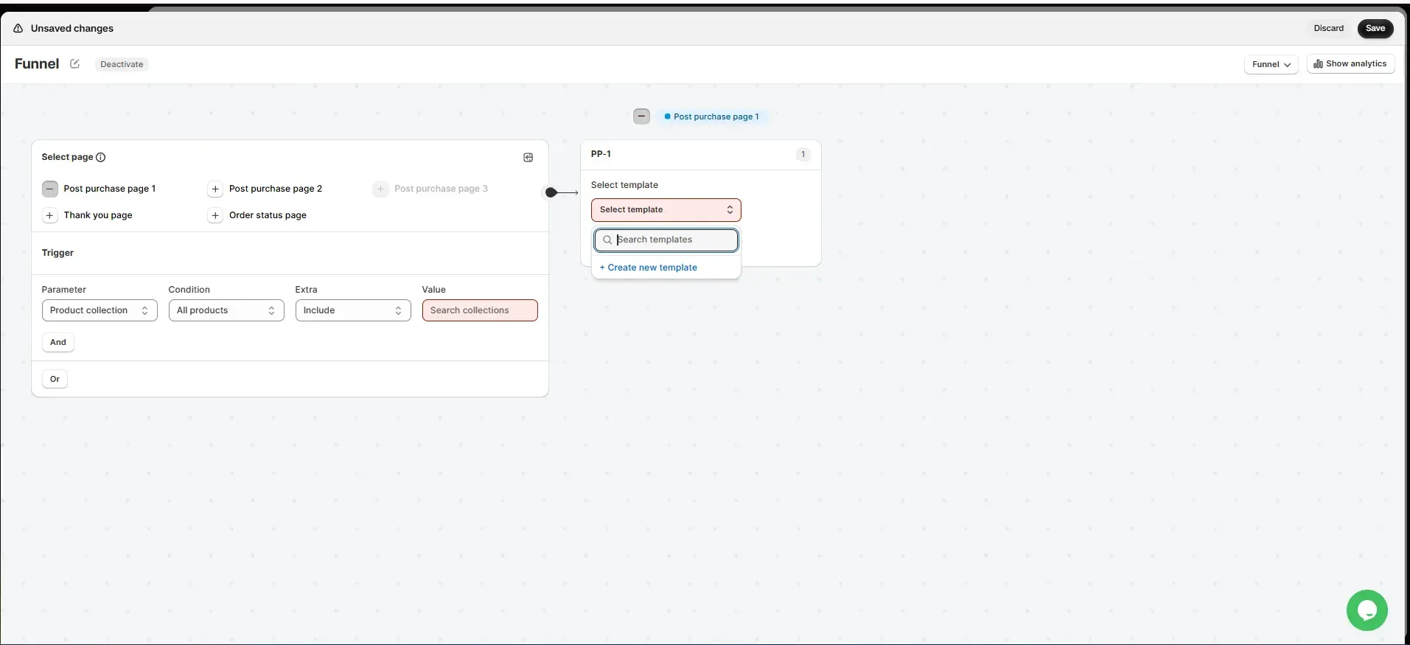Click the layout icon in Select page card
The image size is (1410, 645).
(x=528, y=158)
